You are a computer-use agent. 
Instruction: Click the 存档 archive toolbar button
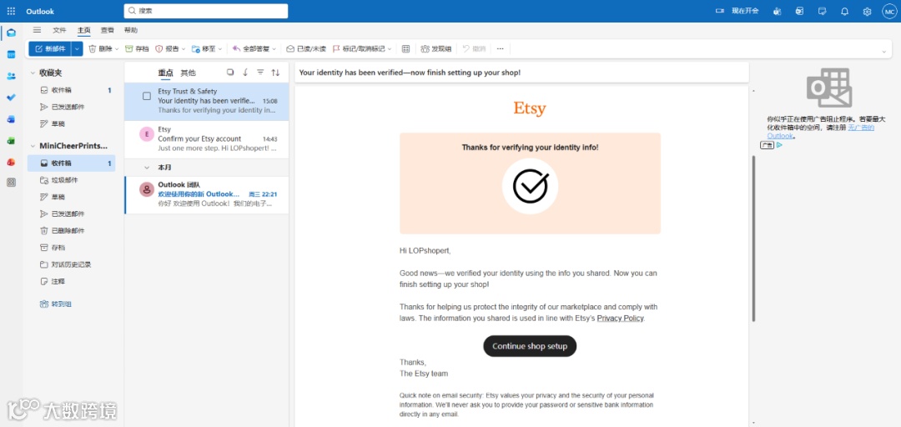[138, 49]
